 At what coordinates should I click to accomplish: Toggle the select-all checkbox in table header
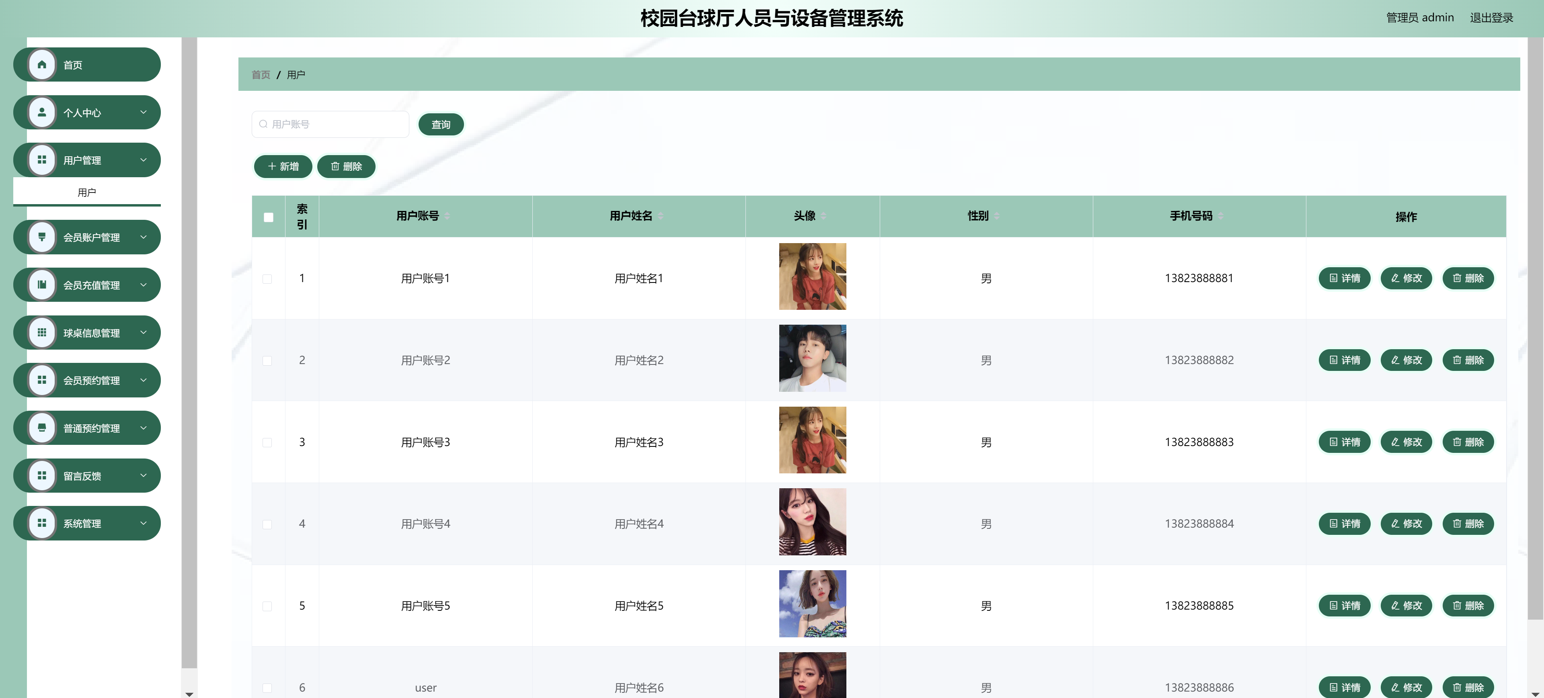(268, 217)
